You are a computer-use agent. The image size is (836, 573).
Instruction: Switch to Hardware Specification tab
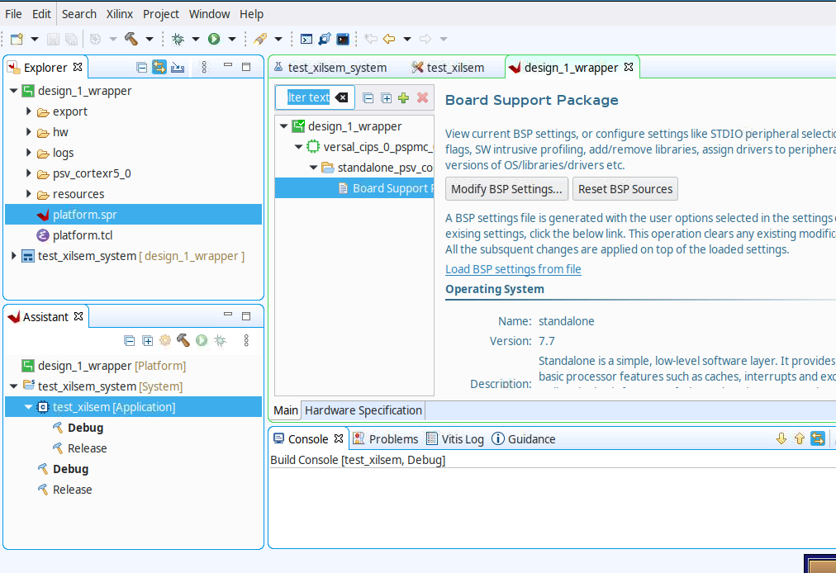tap(363, 410)
